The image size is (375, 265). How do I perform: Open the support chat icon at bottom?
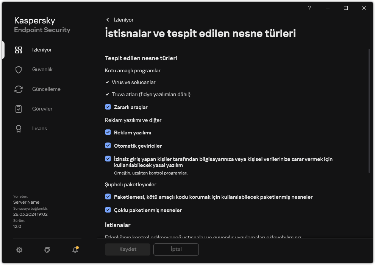coord(47,249)
